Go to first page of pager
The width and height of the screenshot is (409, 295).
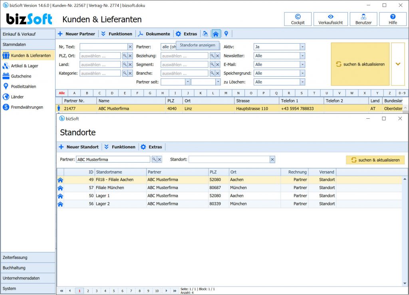[x=62, y=291]
